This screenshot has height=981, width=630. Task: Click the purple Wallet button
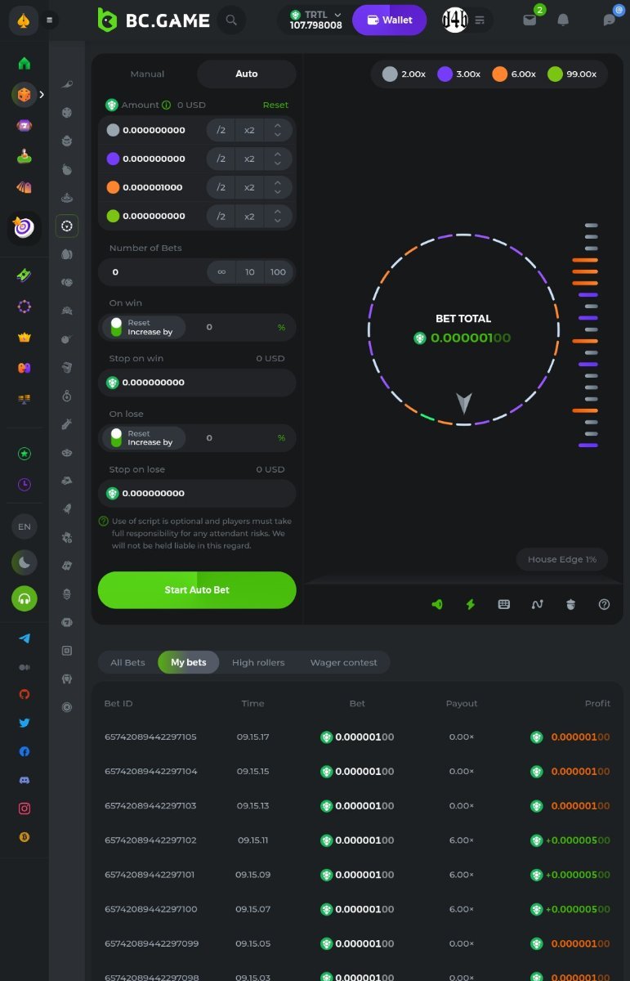coord(389,20)
